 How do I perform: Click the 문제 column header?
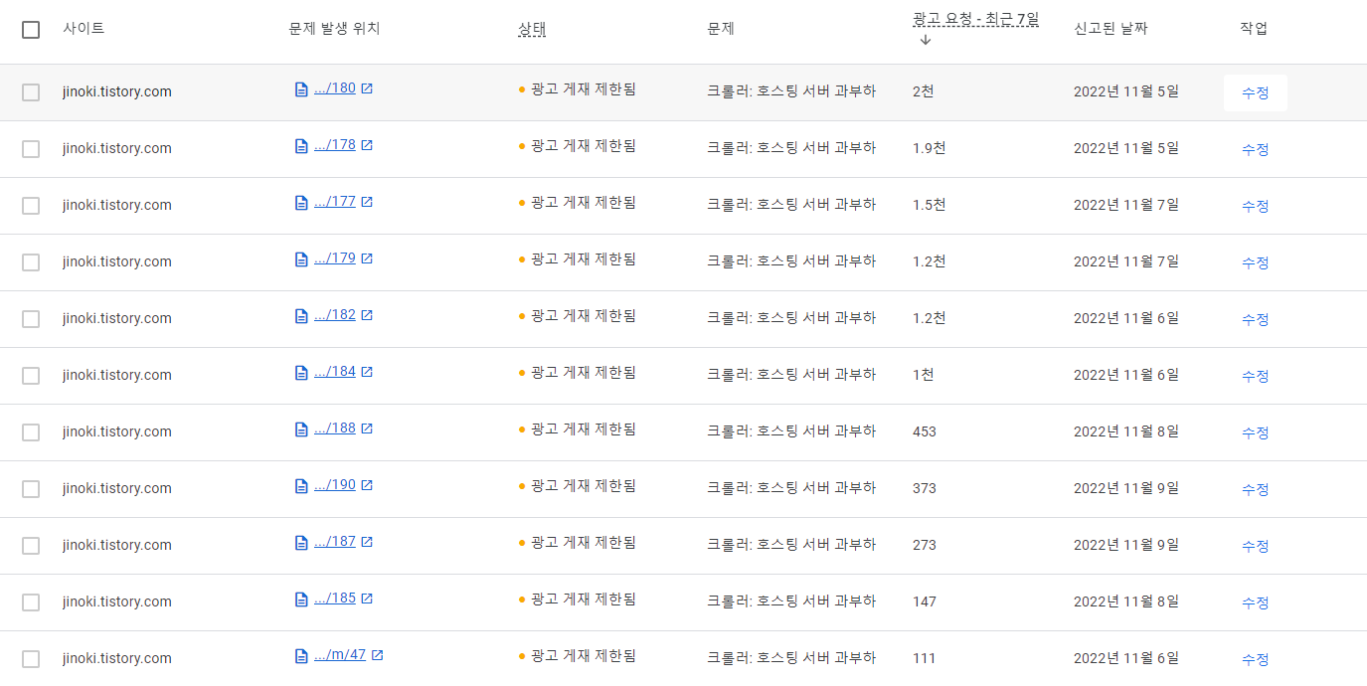point(721,29)
